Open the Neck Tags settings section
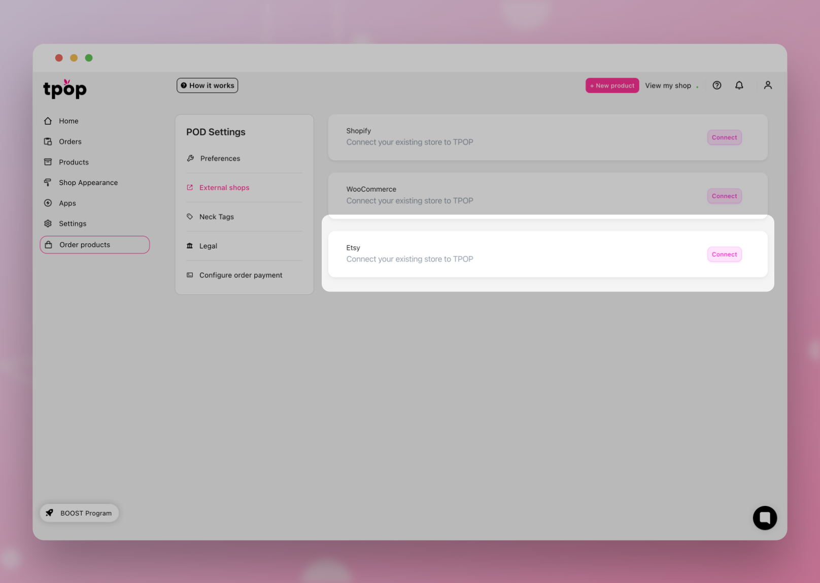820x583 pixels. click(216, 217)
